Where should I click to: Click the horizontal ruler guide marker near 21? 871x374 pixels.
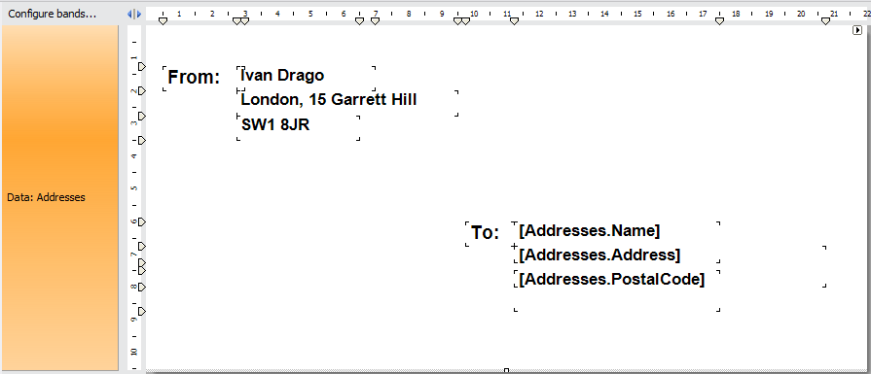pyautogui.click(x=826, y=21)
